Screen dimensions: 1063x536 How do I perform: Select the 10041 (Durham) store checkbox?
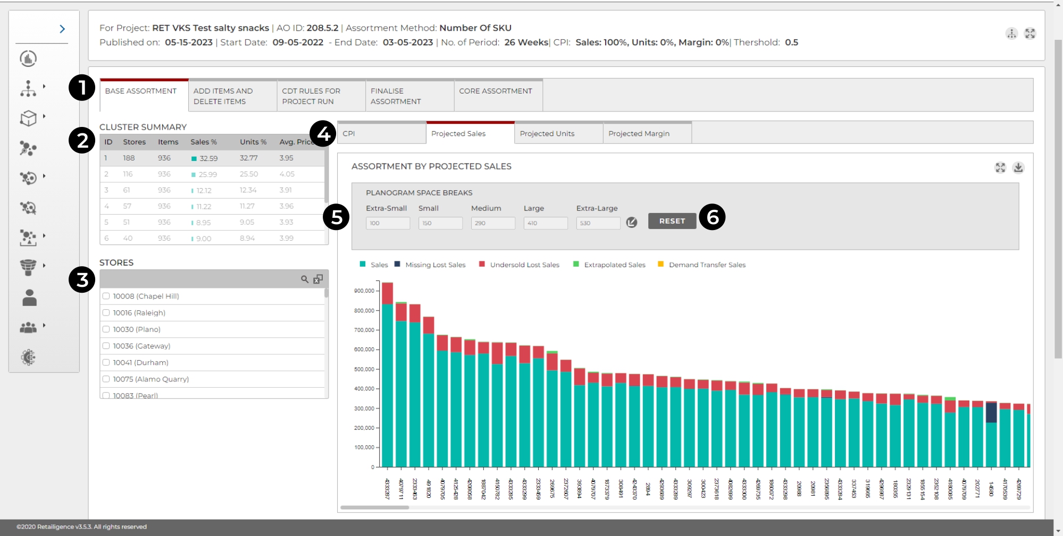[x=106, y=362]
